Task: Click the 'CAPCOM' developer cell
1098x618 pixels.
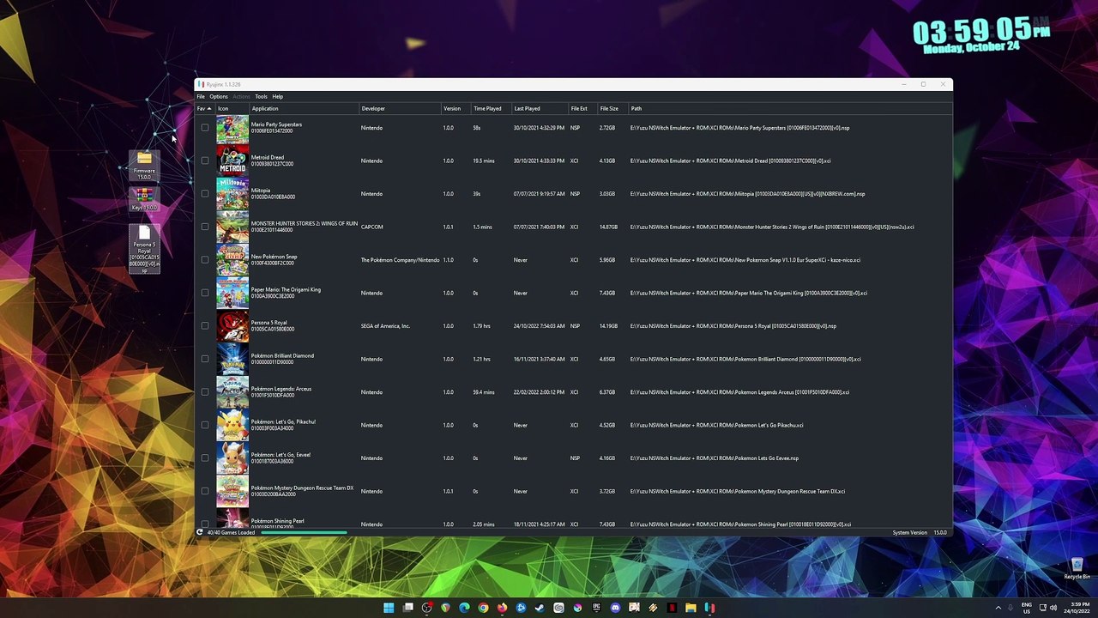Action: pyautogui.click(x=371, y=227)
